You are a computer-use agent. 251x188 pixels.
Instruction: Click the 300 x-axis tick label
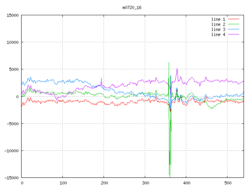coord(145,183)
